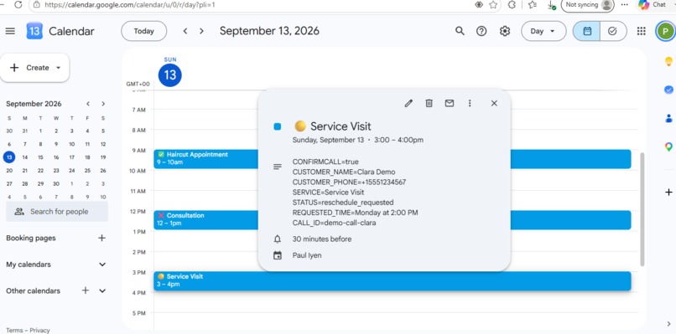Open Google Keep in side panel

[668, 62]
